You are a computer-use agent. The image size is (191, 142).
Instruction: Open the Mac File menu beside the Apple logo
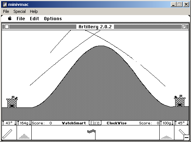(x=21, y=19)
